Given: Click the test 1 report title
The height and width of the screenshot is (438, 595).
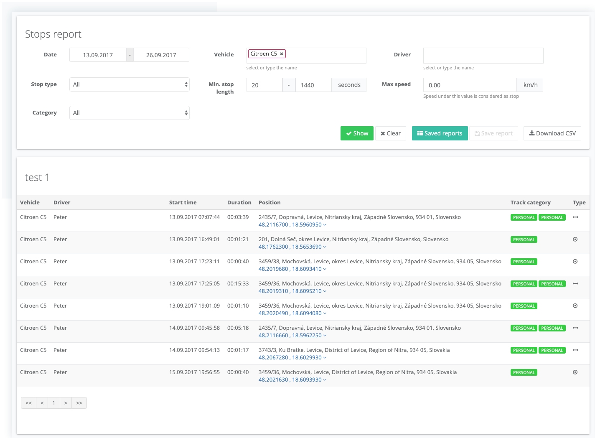Looking at the screenshot, I should point(37,178).
